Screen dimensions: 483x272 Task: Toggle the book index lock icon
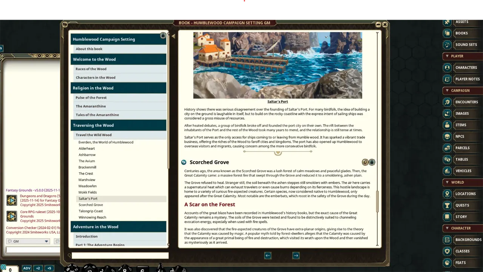point(163,36)
